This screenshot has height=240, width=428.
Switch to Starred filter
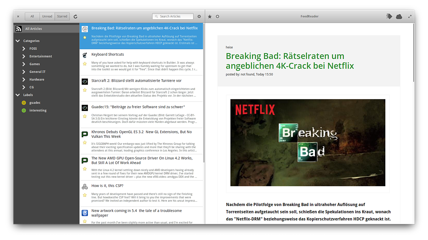click(x=62, y=16)
